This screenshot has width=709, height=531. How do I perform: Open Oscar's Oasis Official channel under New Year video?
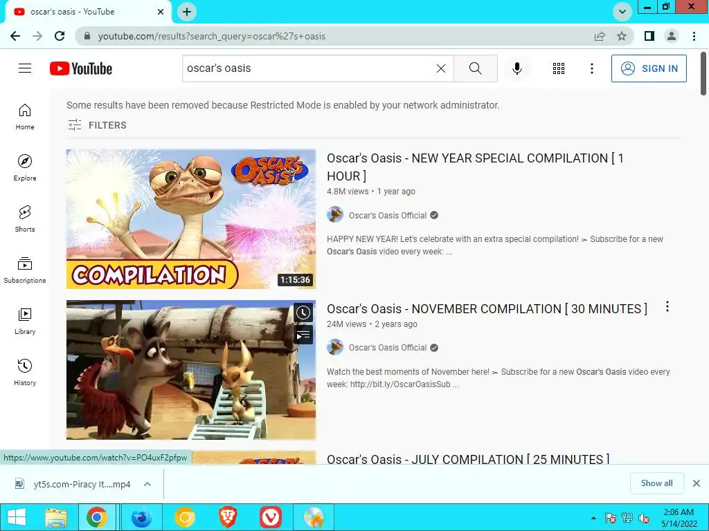click(x=388, y=216)
